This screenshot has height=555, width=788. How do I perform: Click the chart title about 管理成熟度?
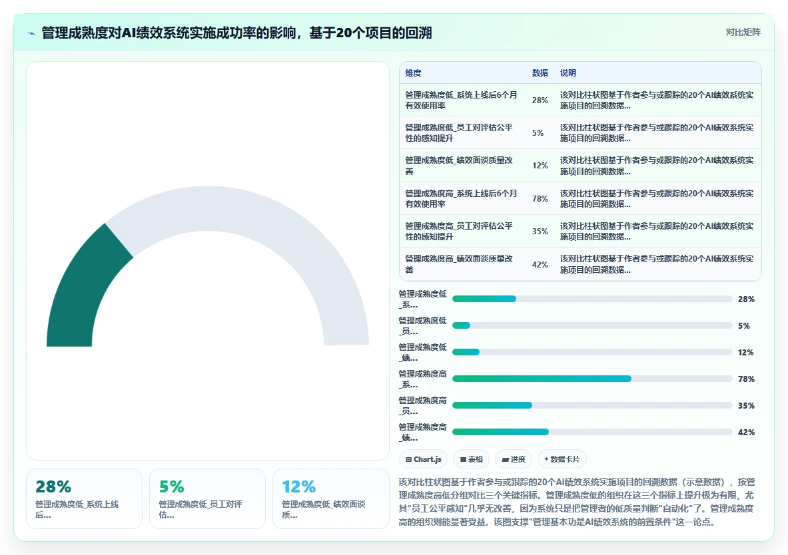(236, 33)
